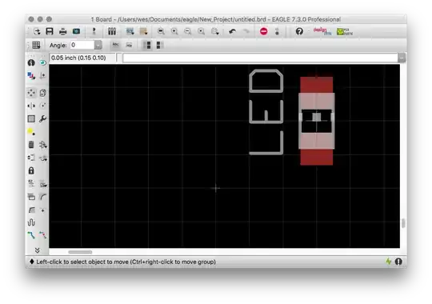
Task: Open the Angle dropdown list
Action: click(98, 45)
